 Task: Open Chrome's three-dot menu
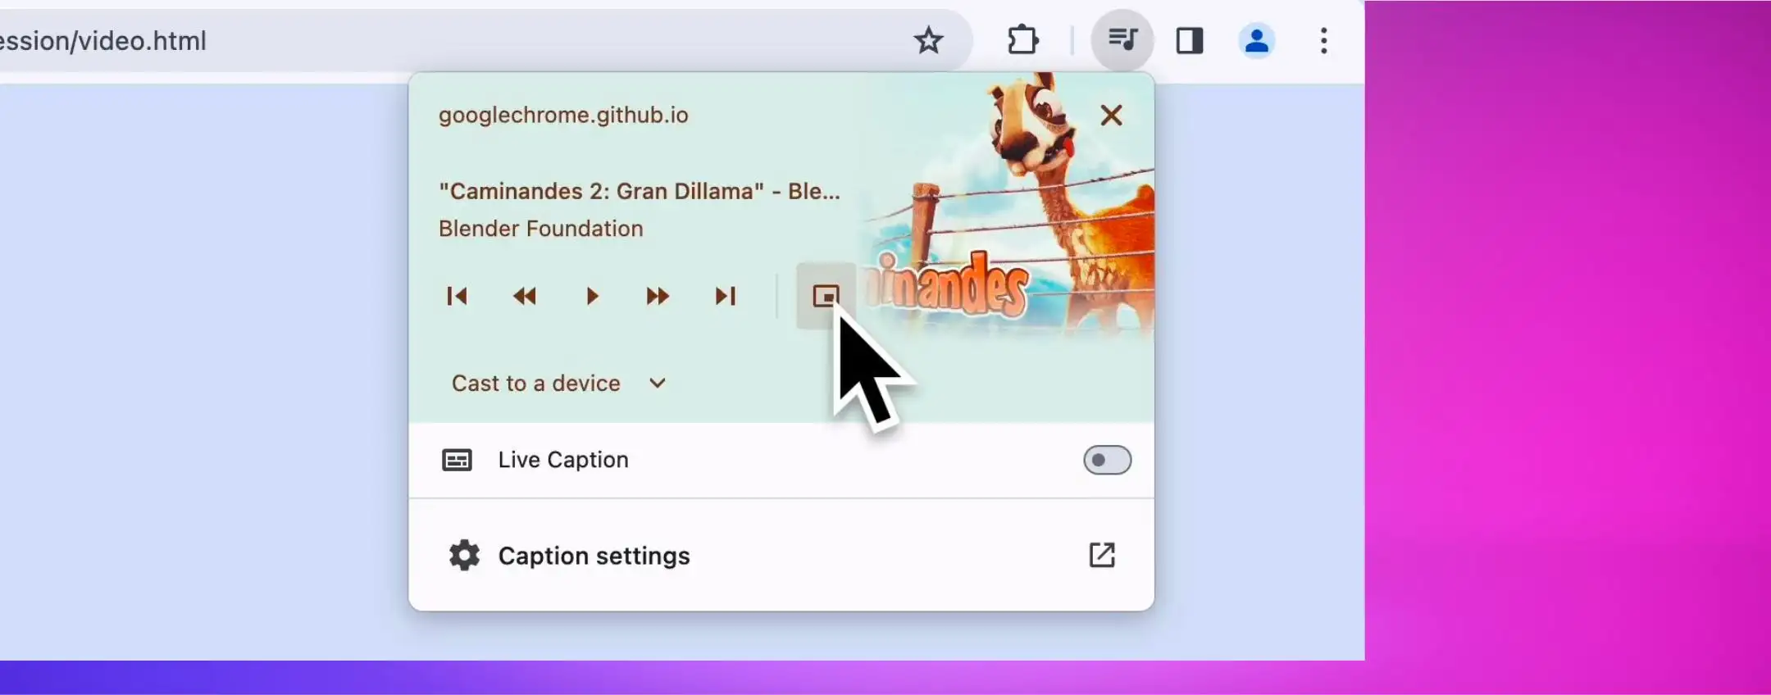(1323, 40)
